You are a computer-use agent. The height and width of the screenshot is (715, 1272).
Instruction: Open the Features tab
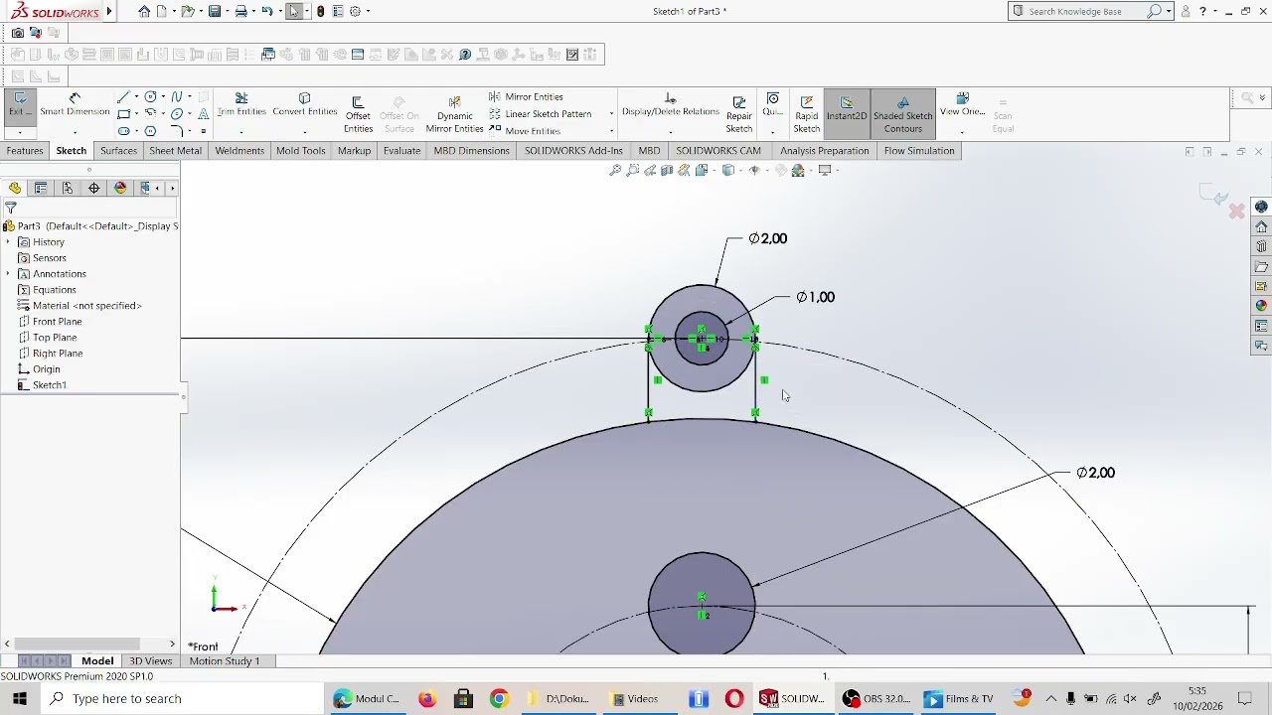pos(25,151)
